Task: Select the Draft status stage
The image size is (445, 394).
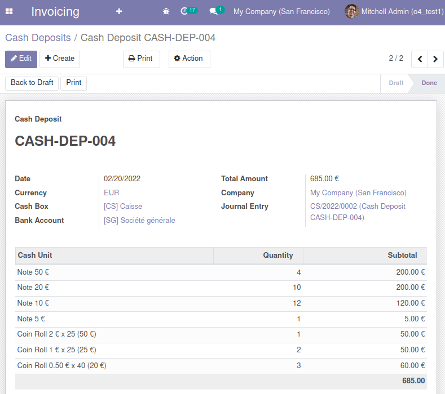Action: point(396,83)
